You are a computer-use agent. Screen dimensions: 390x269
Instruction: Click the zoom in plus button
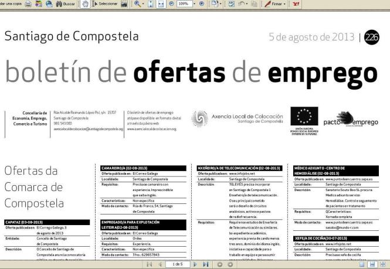pos(202,4)
